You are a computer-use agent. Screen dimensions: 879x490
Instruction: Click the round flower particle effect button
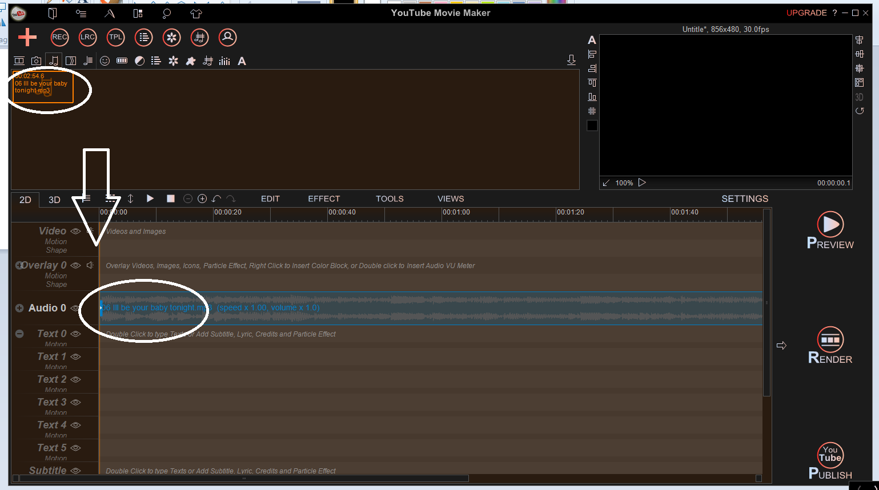point(171,37)
